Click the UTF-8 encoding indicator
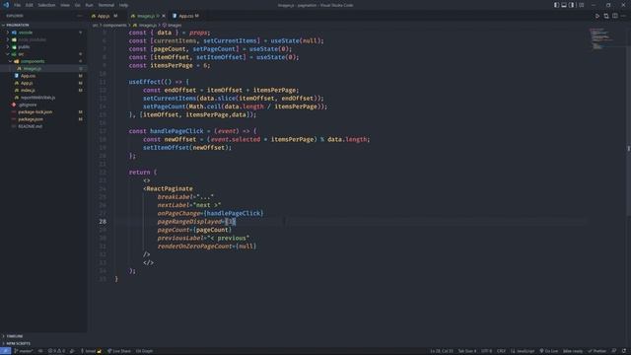The height and width of the screenshot is (355, 631). 486,351
